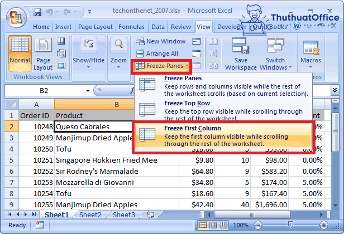
Task: Open the Zoom magnifier dropdown
Action: tap(118, 53)
